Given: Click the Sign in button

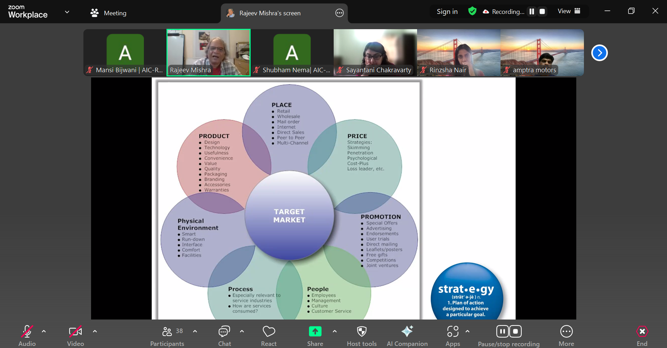Looking at the screenshot, I should click(x=447, y=11).
